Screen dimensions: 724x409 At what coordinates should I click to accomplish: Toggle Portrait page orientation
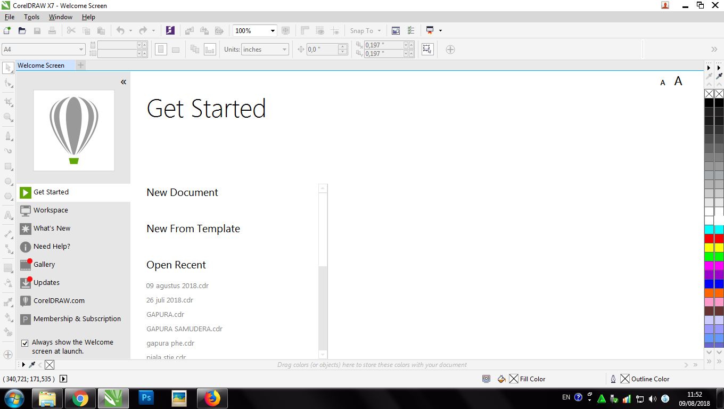(161, 50)
